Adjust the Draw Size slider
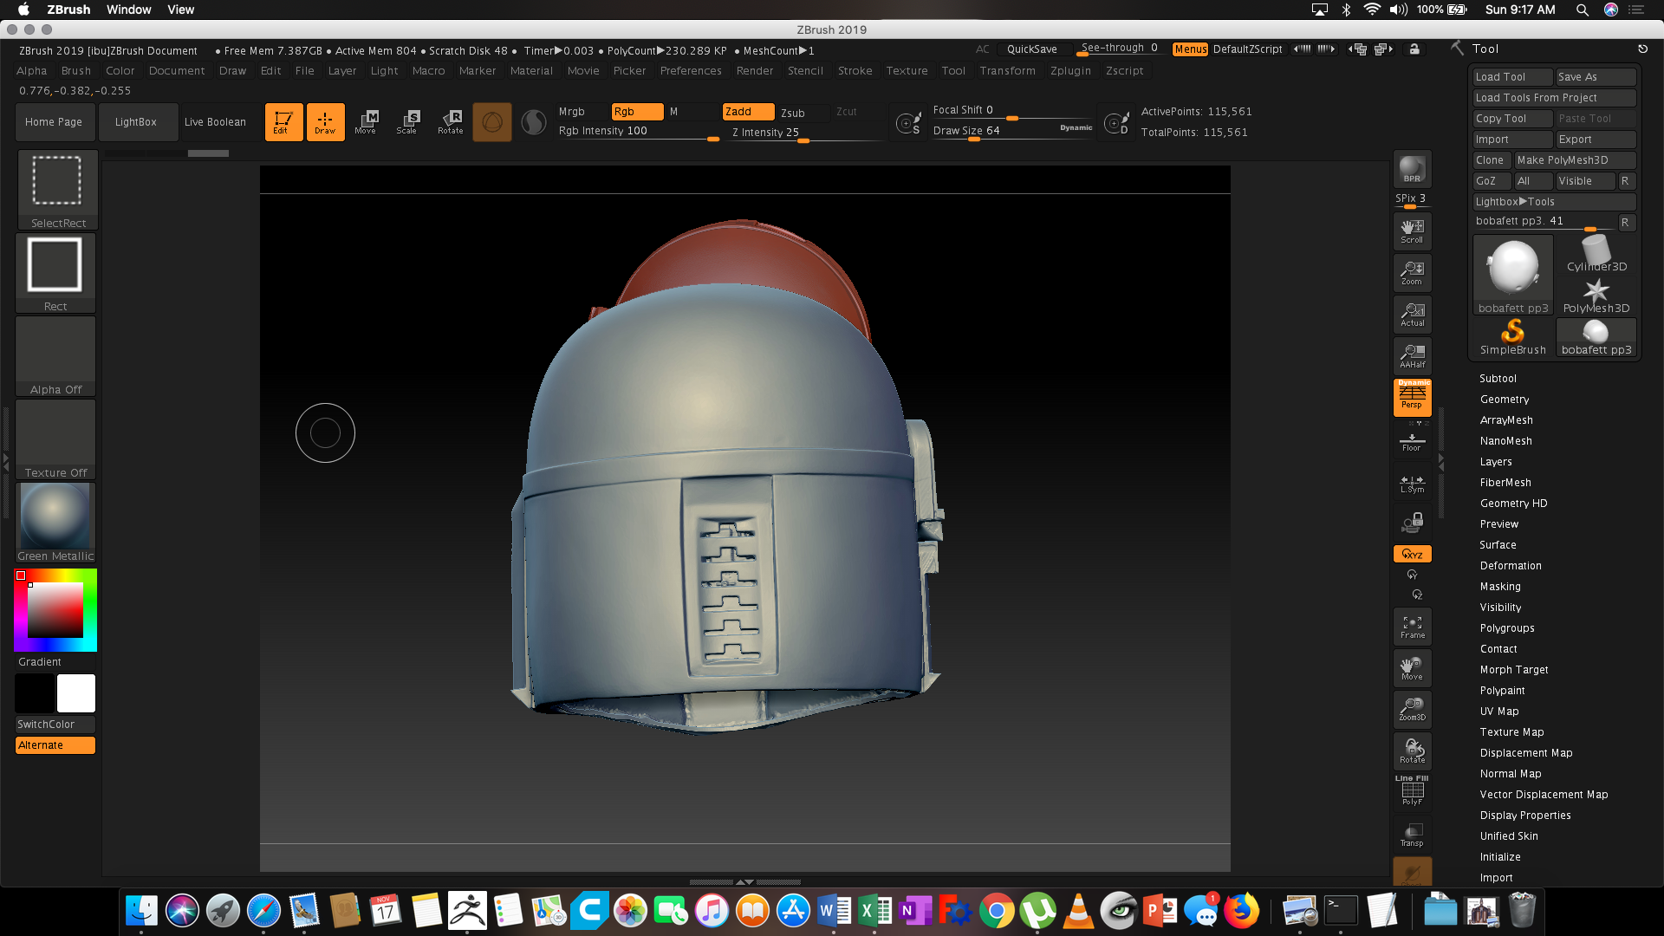Screen dimensions: 1664x936 click(1012, 132)
